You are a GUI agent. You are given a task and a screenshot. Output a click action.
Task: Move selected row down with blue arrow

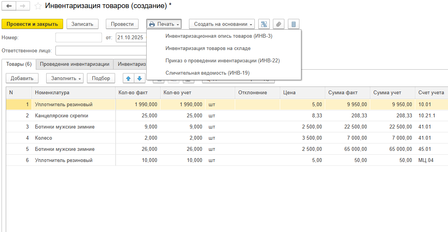(139, 78)
